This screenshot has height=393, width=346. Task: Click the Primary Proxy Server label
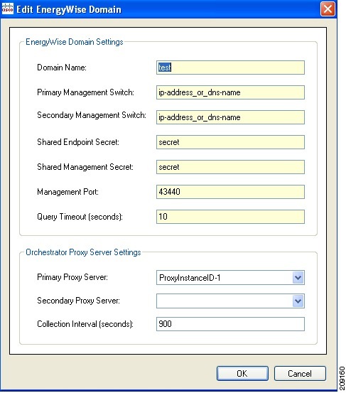(x=72, y=277)
